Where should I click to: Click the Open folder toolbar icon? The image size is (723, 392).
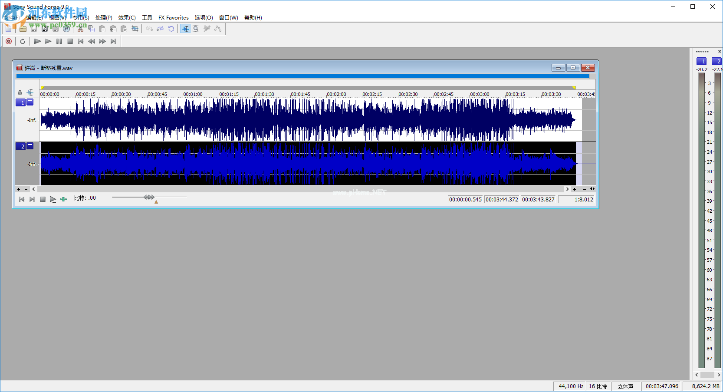coord(23,29)
